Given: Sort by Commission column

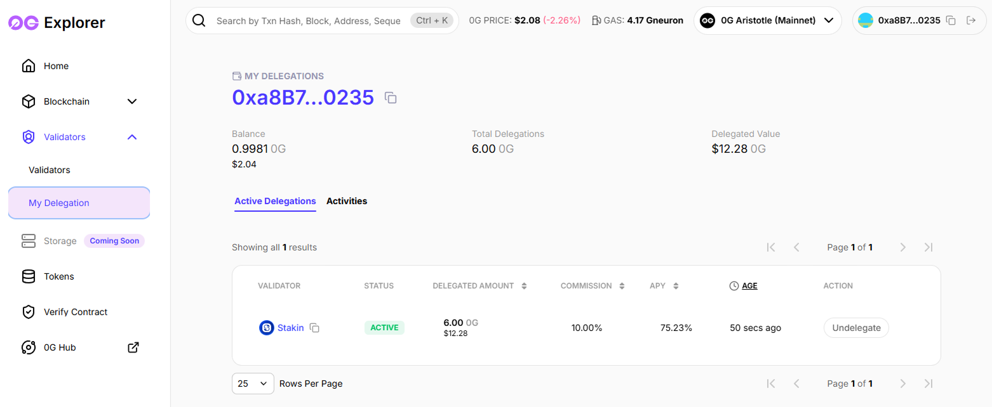Looking at the screenshot, I should click(x=622, y=286).
